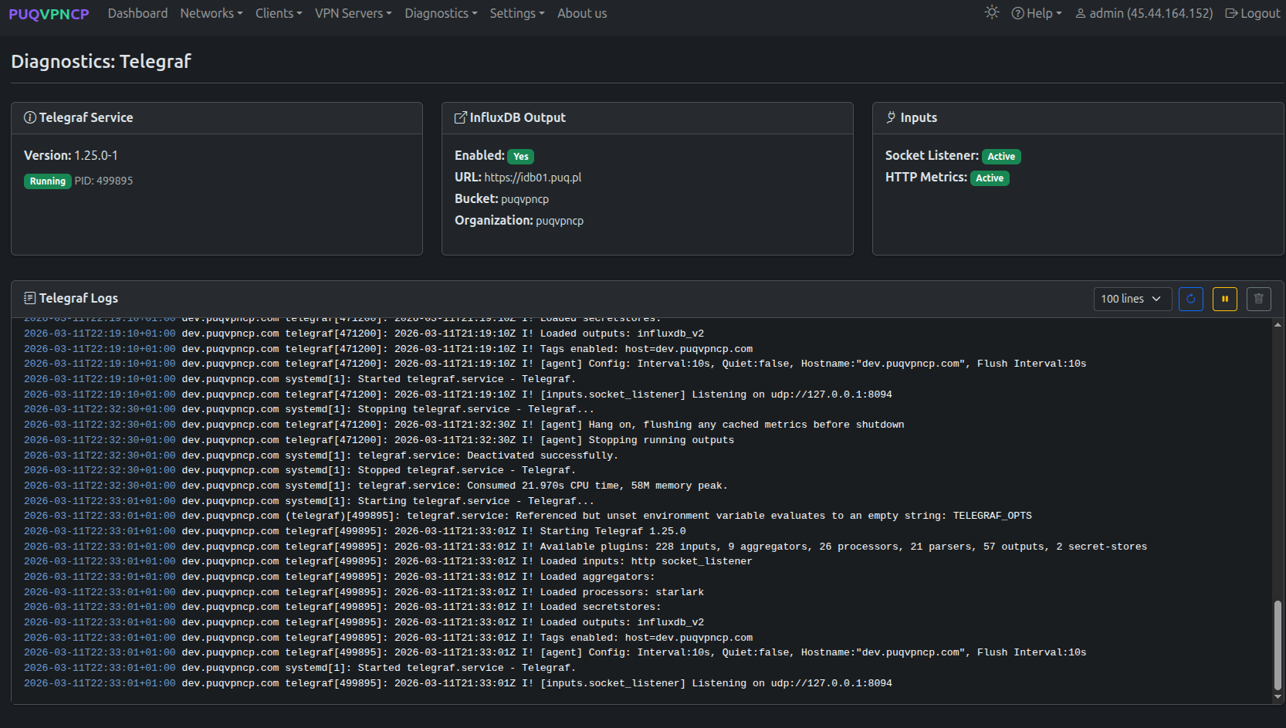
Task: Click the Organization value puqvpncp
Action: 560,221
